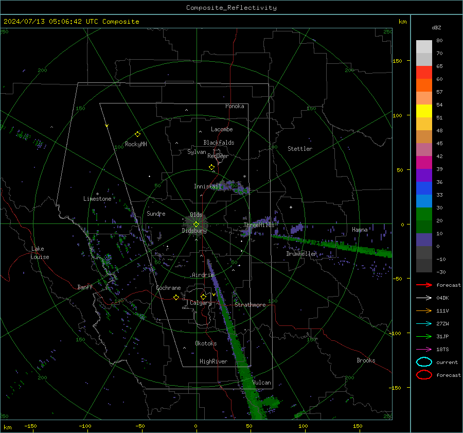This screenshot has height=433, width=463.
Task: Select the yellow swatch between 54 and 51 dBZ
Action: click(x=424, y=111)
